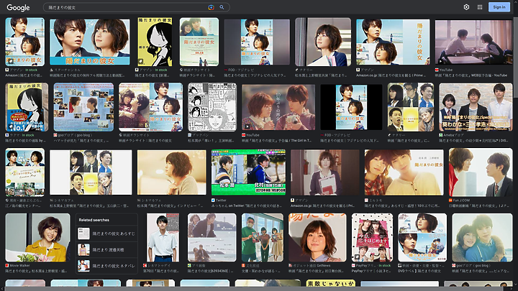Open wide movie banner thumbnail with blue title strip

[x=89, y=42]
